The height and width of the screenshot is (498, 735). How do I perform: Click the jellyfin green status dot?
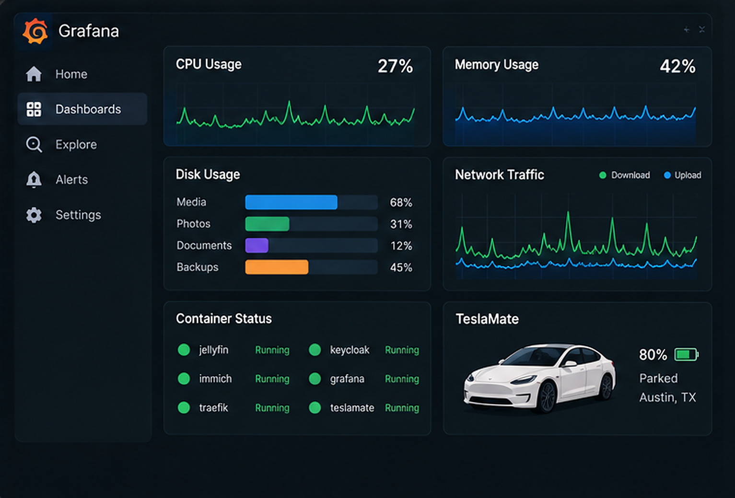(184, 350)
